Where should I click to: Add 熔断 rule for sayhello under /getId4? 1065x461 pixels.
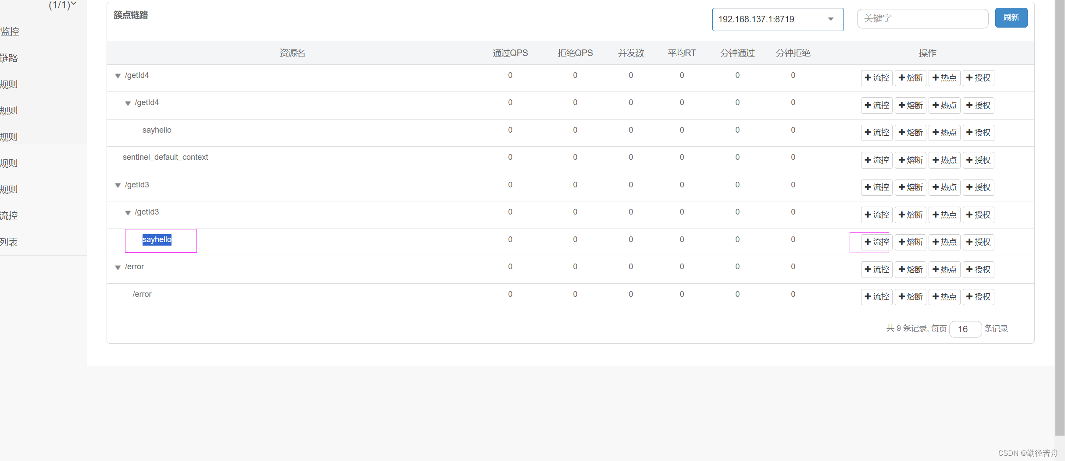[x=910, y=133]
